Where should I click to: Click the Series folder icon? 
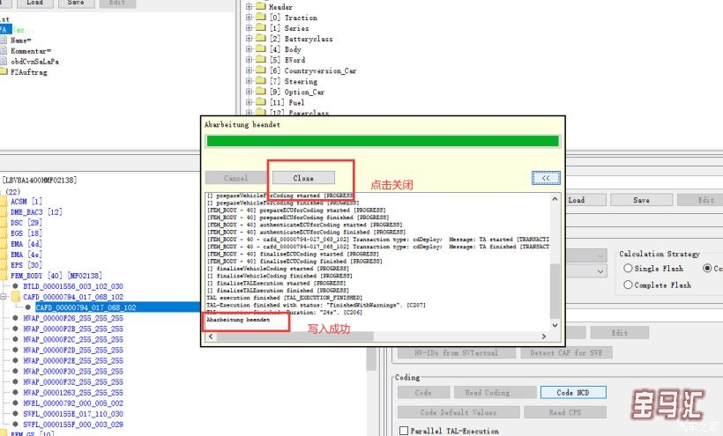click(261, 27)
